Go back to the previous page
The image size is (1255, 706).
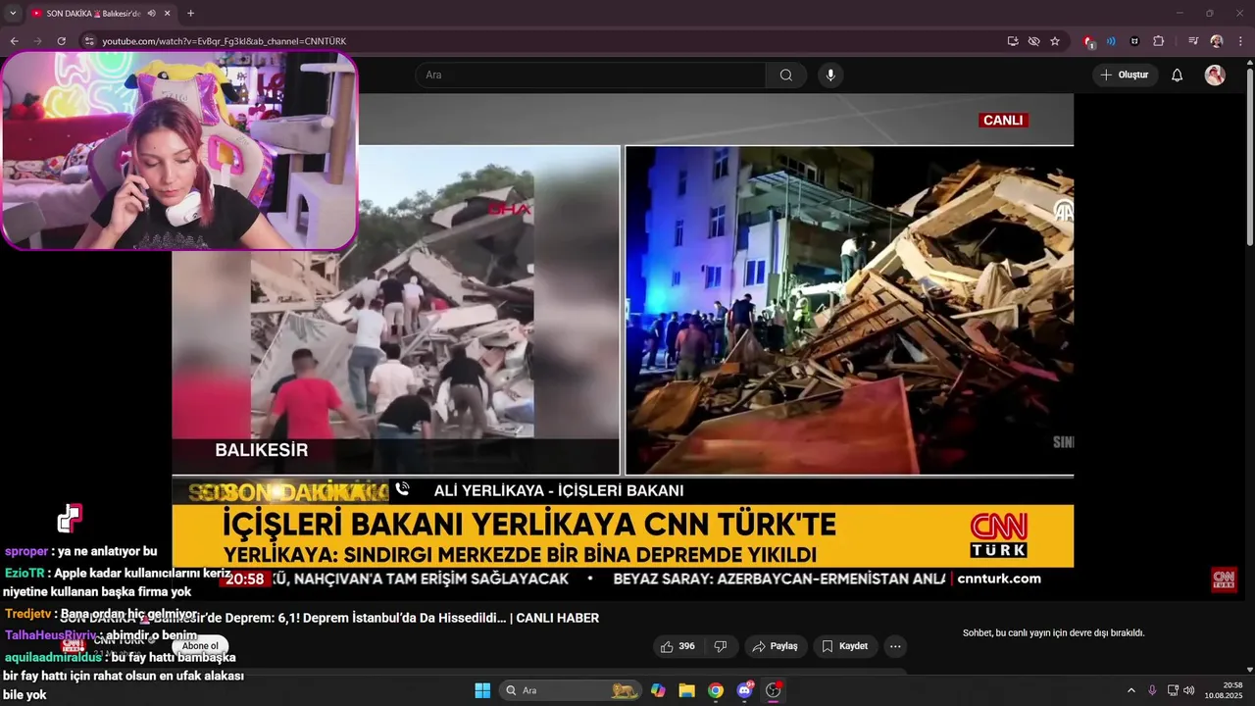tap(14, 41)
